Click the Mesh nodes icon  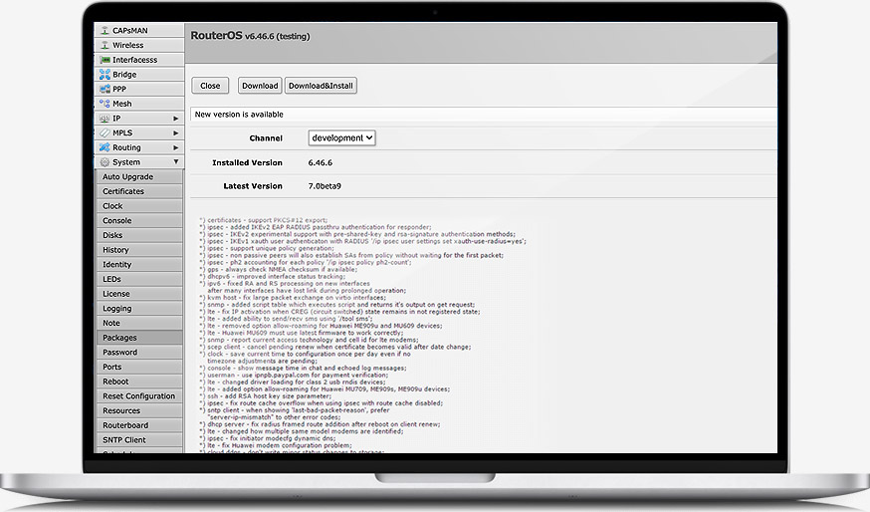105,104
